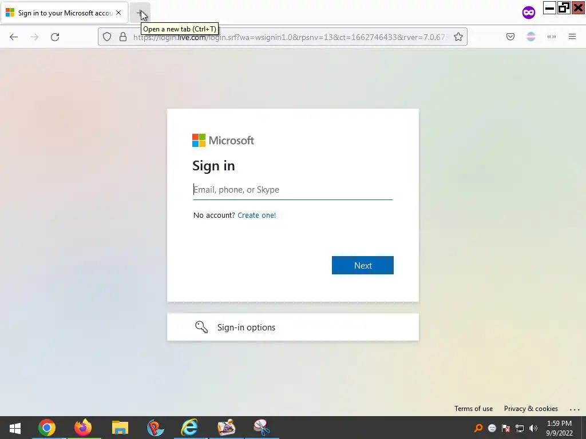Click the Microsoft logo

[x=223, y=141]
